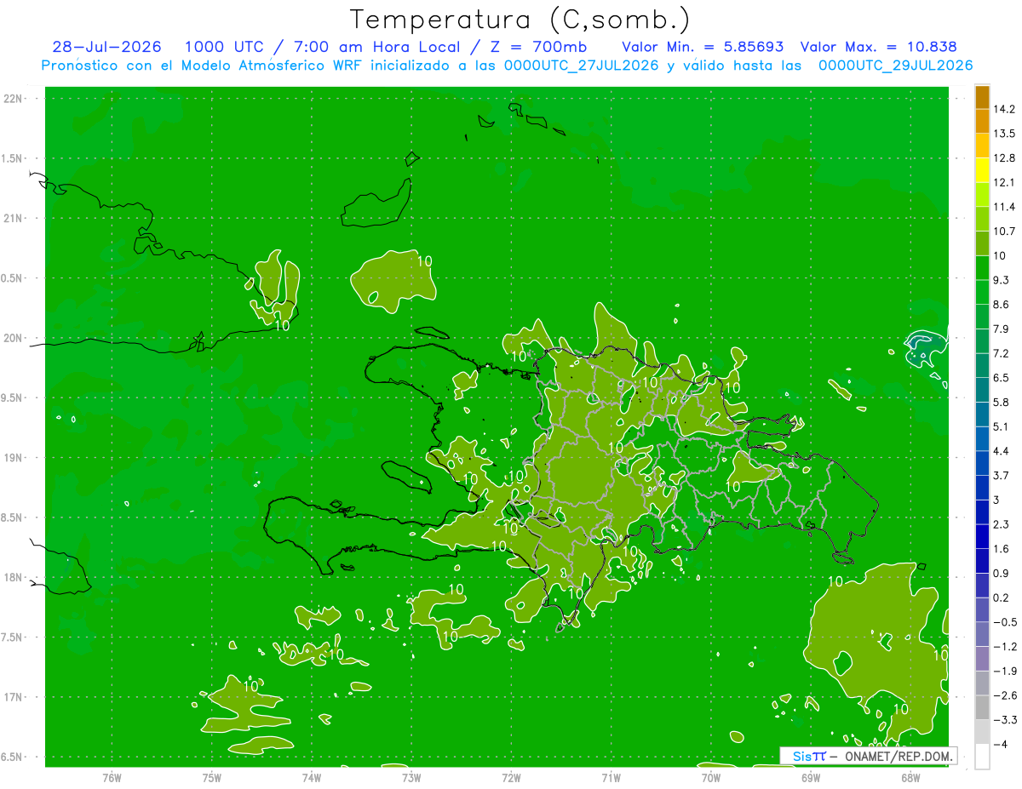Viewport: 1022px width, 789px height.
Task: Pick the purple swatch between -1.9 and -1.2
Action: tap(982, 659)
